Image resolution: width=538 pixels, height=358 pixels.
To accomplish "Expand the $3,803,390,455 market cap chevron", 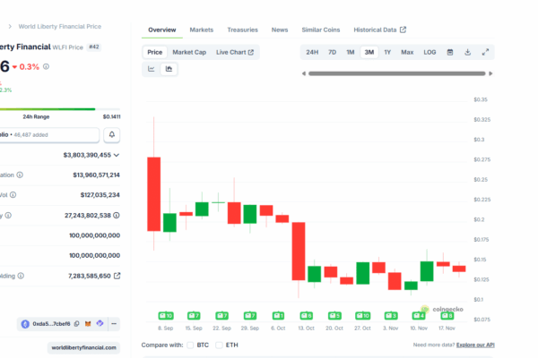I will pyautogui.click(x=117, y=155).
